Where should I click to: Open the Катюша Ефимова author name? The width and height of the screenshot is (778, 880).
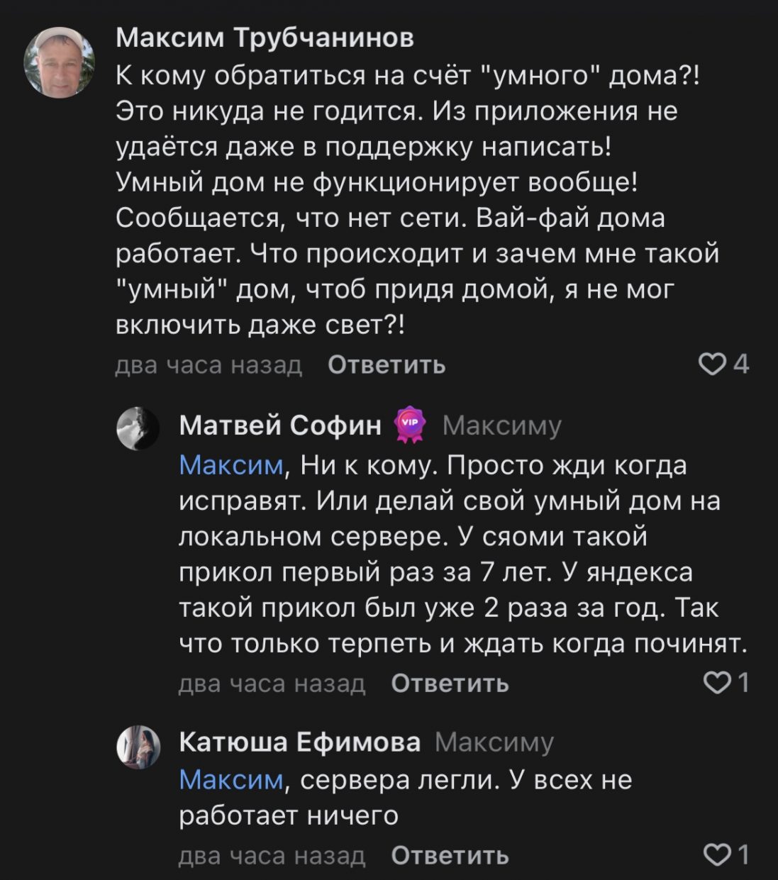(x=300, y=742)
